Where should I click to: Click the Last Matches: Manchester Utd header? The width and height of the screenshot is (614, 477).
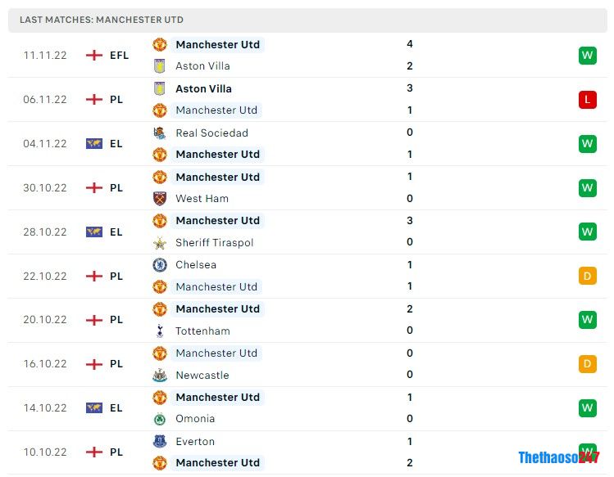[x=102, y=20]
